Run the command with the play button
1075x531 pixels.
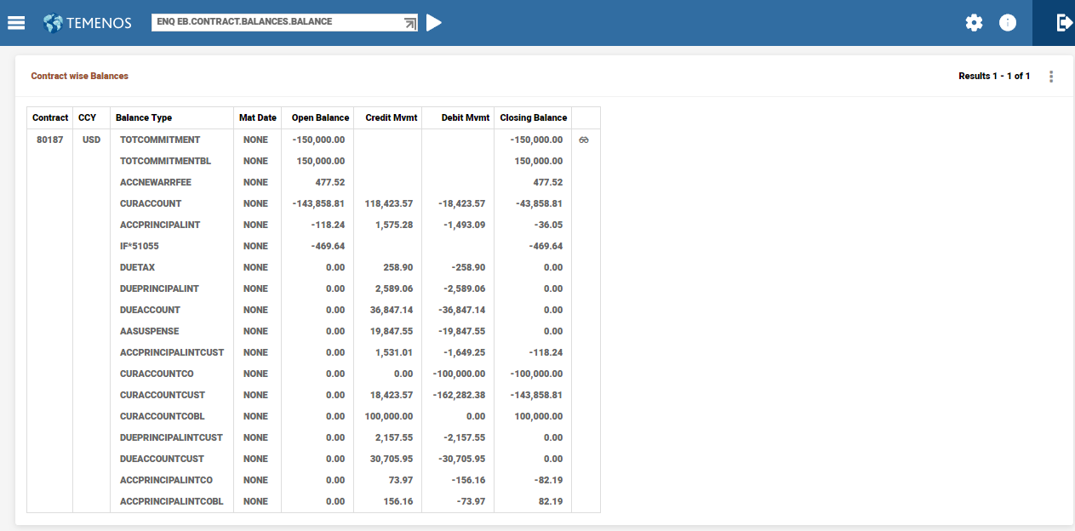(x=434, y=23)
